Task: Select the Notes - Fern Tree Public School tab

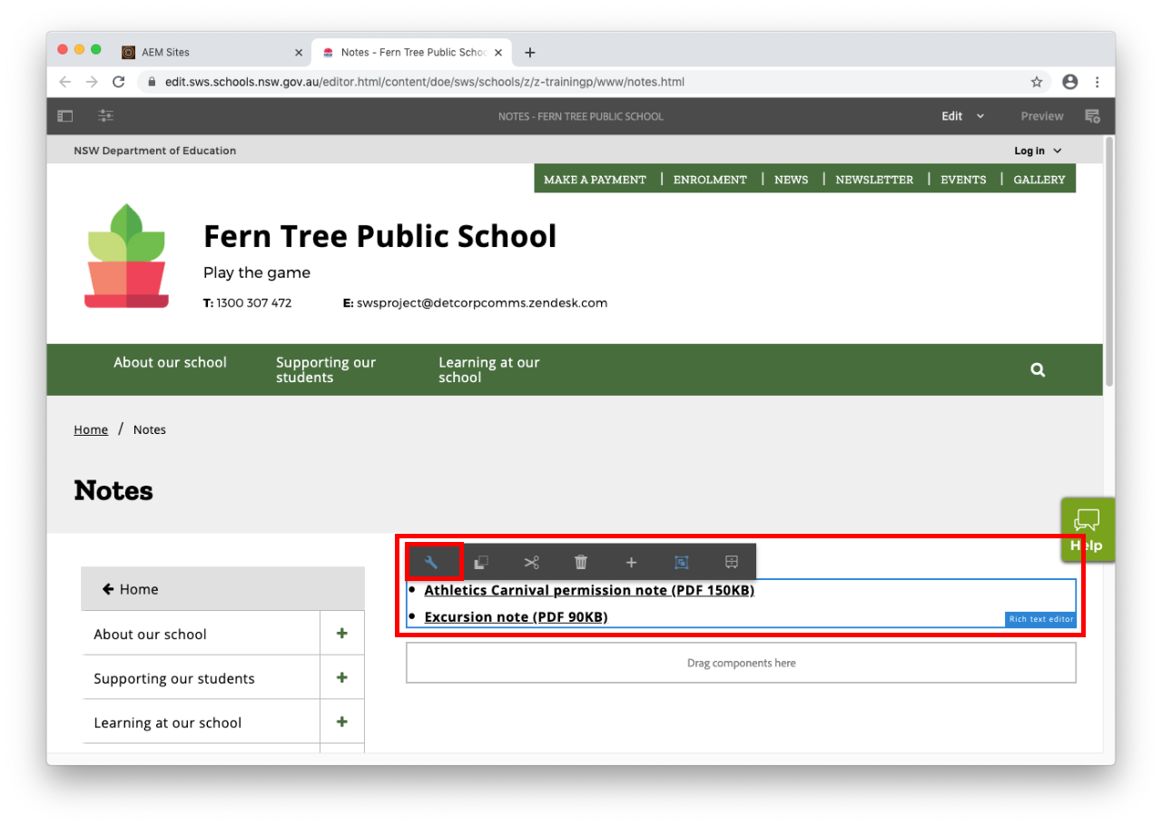Action: click(414, 53)
